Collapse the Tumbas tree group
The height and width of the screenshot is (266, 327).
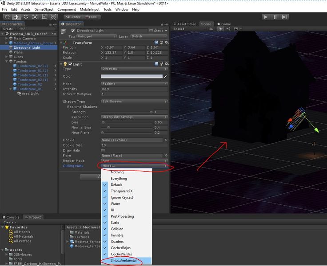(x=7, y=61)
